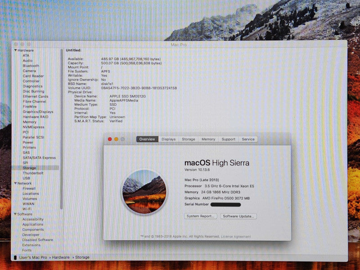
Task: Select Diagnostics in the sidebar
Action: pos(32,86)
